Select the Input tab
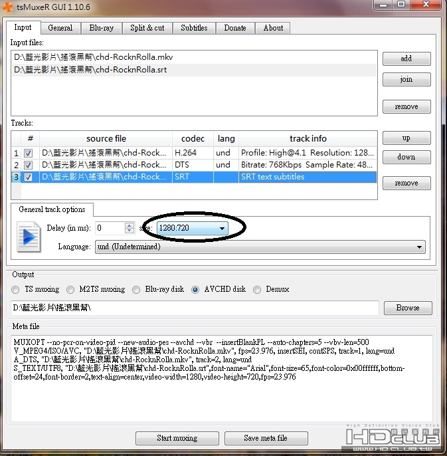447x456 pixels. (23, 27)
